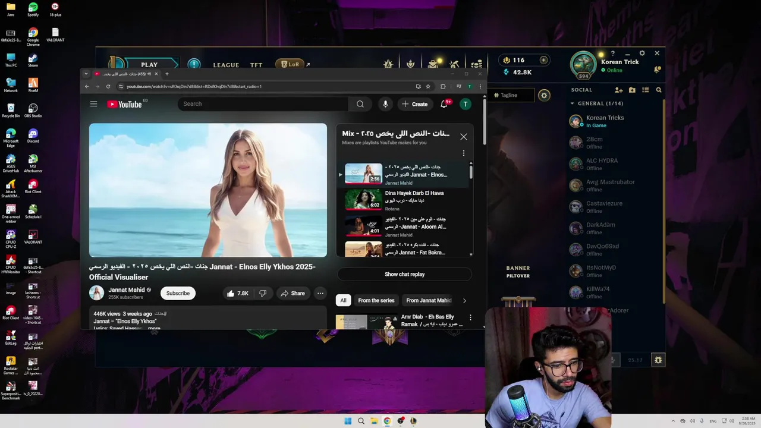Open Chrome tab search dropdown
Viewport: 761px width, 428px height.
[86, 74]
